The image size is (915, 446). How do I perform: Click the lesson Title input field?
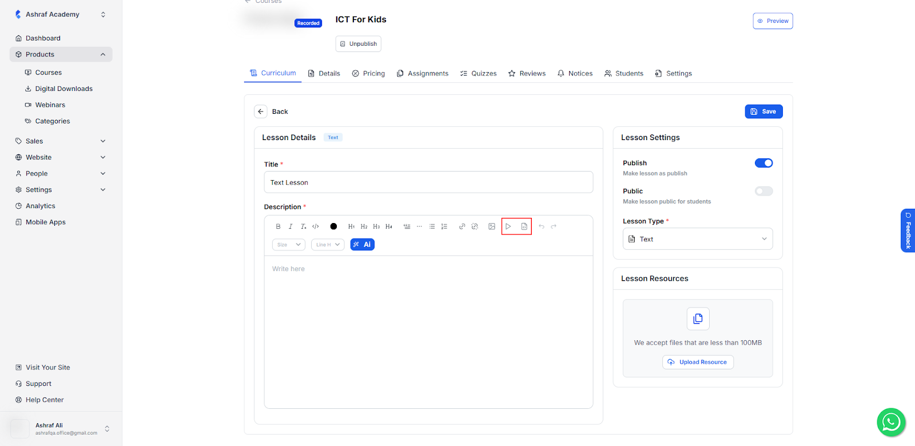pos(428,182)
